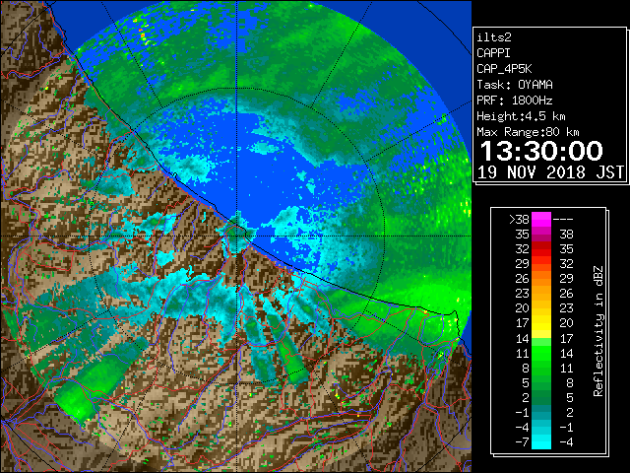Click the 13:30:00 timestamp
The height and width of the screenshot is (473, 630).
coord(541,151)
